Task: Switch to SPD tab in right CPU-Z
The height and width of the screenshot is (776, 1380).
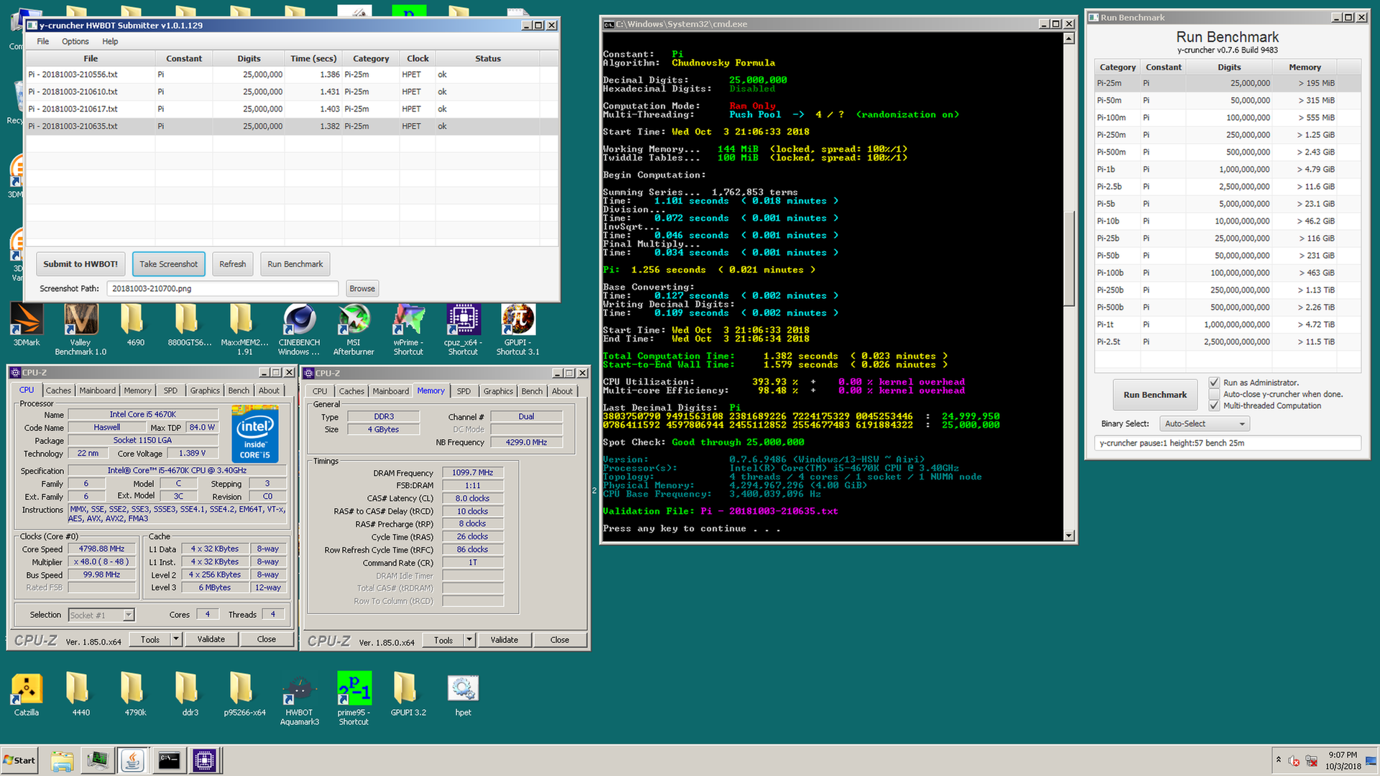Action: [x=464, y=392]
